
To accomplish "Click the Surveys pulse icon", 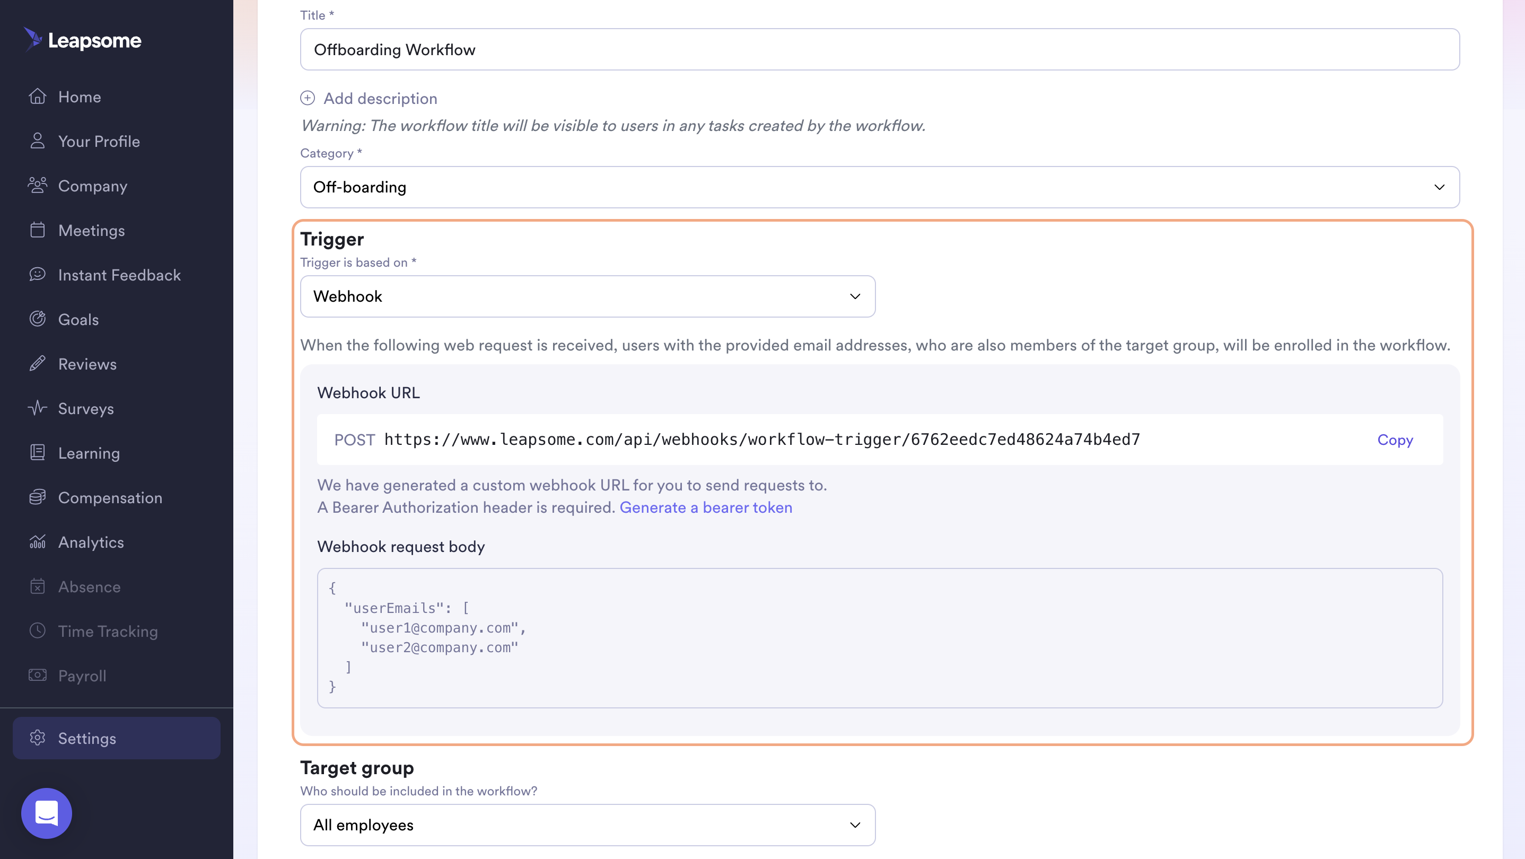I will click(x=37, y=408).
